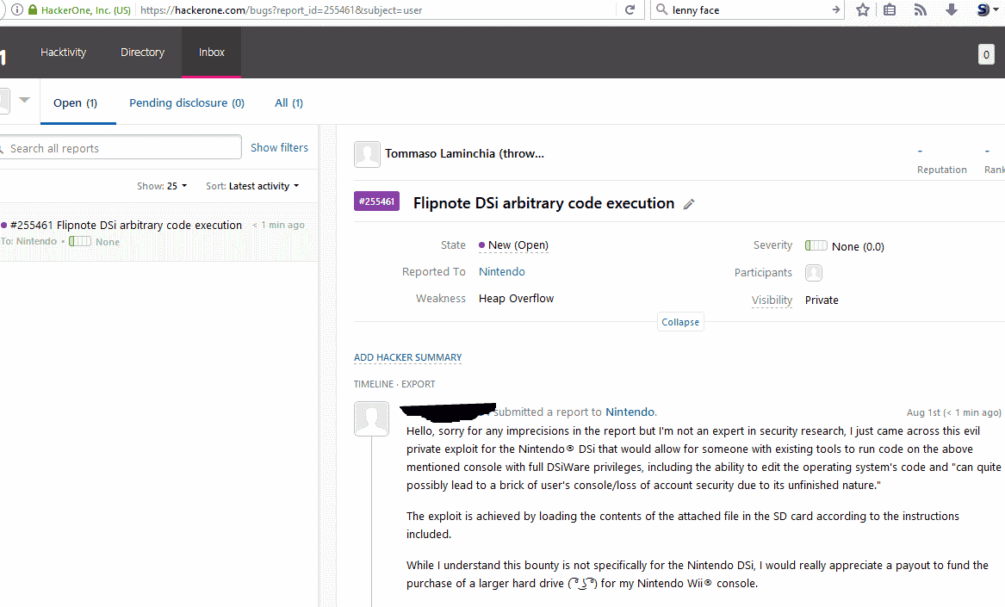The width and height of the screenshot is (1005, 607).
Task: Click the TIMELINE link
Action: [374, 384]
